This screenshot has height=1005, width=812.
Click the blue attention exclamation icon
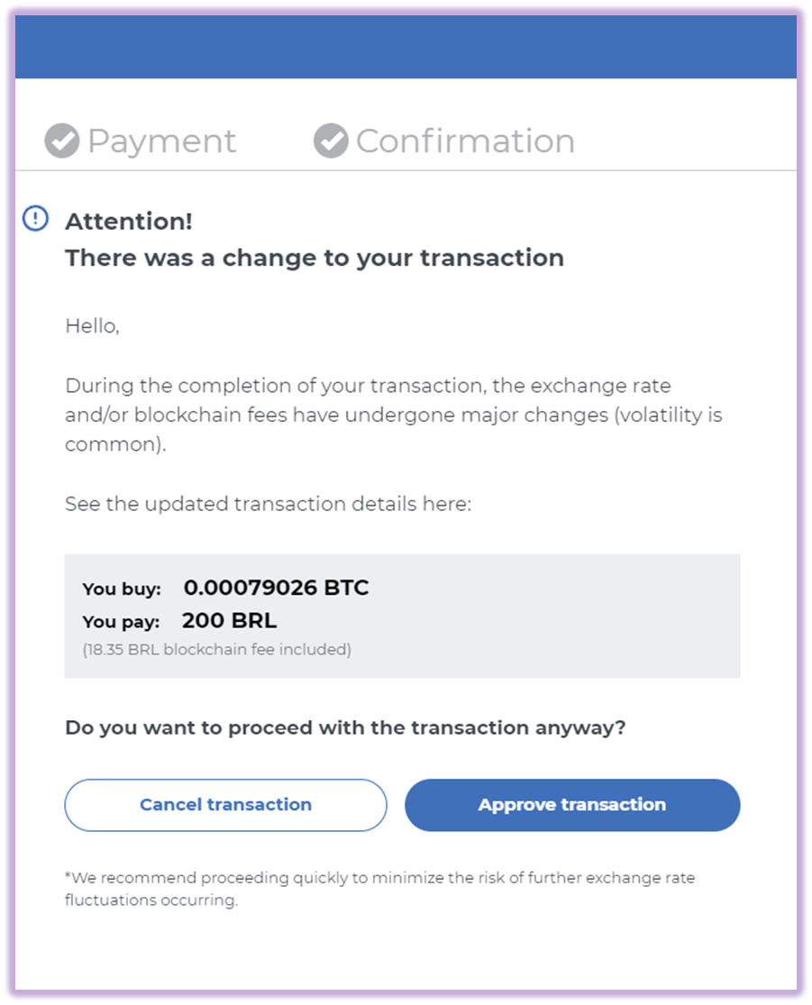point(35,218)
